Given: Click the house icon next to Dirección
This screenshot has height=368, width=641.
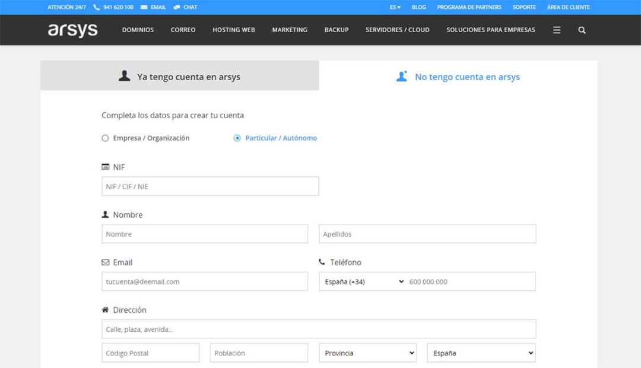Looking at the screenshot, I should (105, 309).
